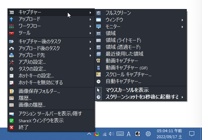Open ホットキーの設定... entry

(51, 76)
